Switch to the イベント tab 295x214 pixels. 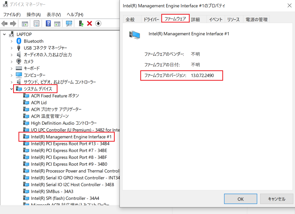point(216,19)
